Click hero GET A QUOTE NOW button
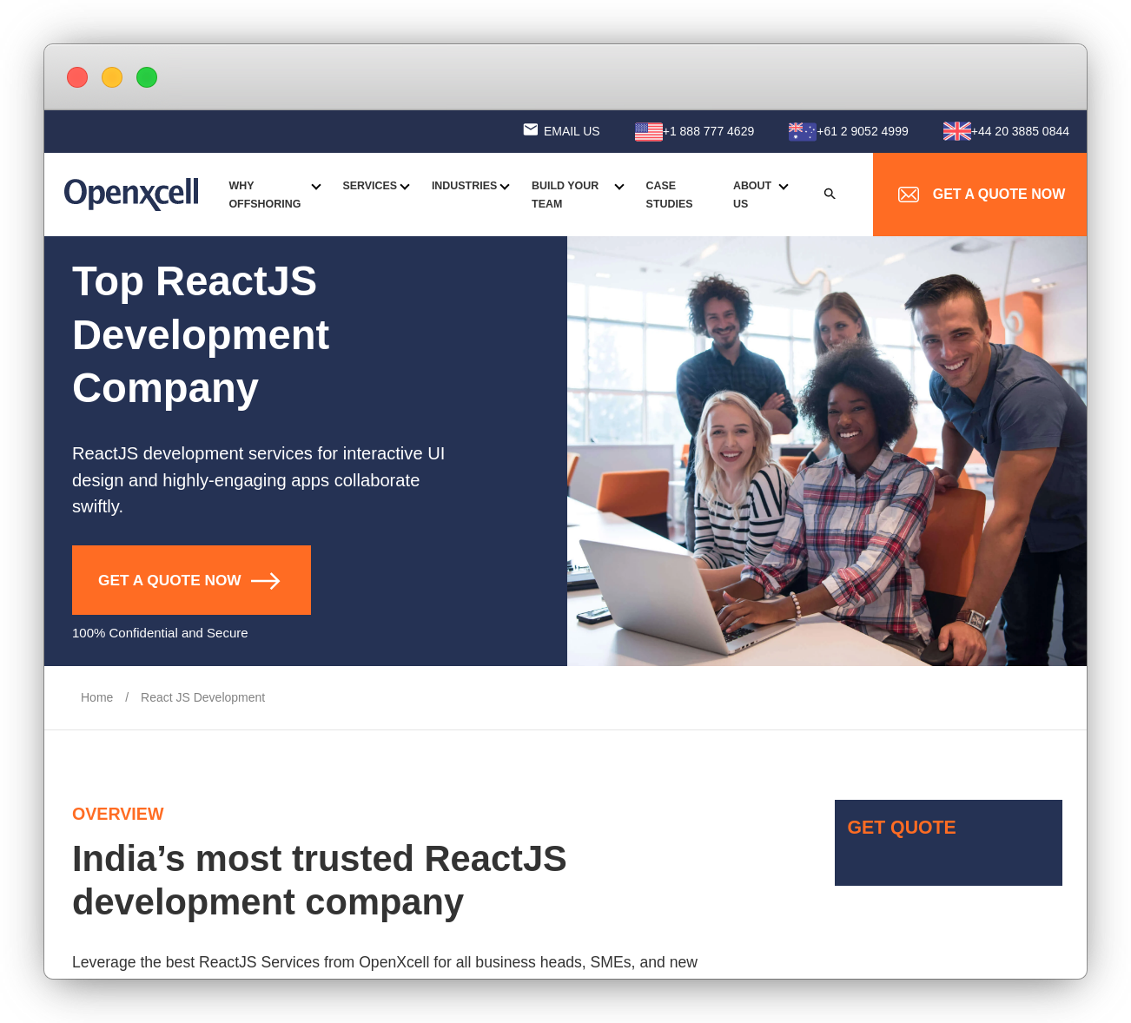 (x=191, y=580)
